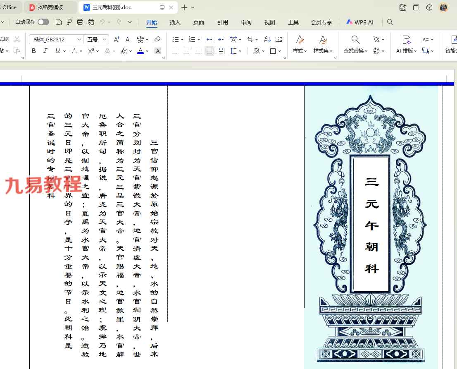Toggle Italic formatting
457x369 pixels.
tap(45, 51)
